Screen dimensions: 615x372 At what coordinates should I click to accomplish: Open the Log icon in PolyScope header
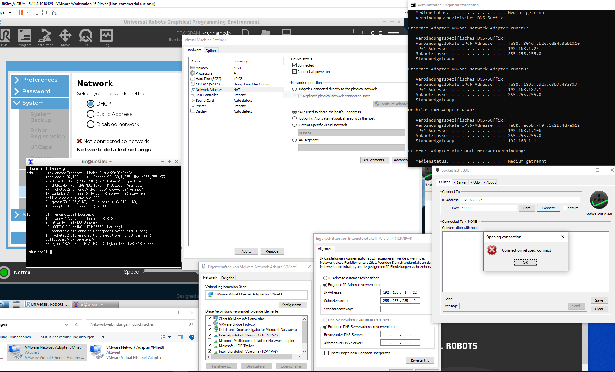(106, 36)
